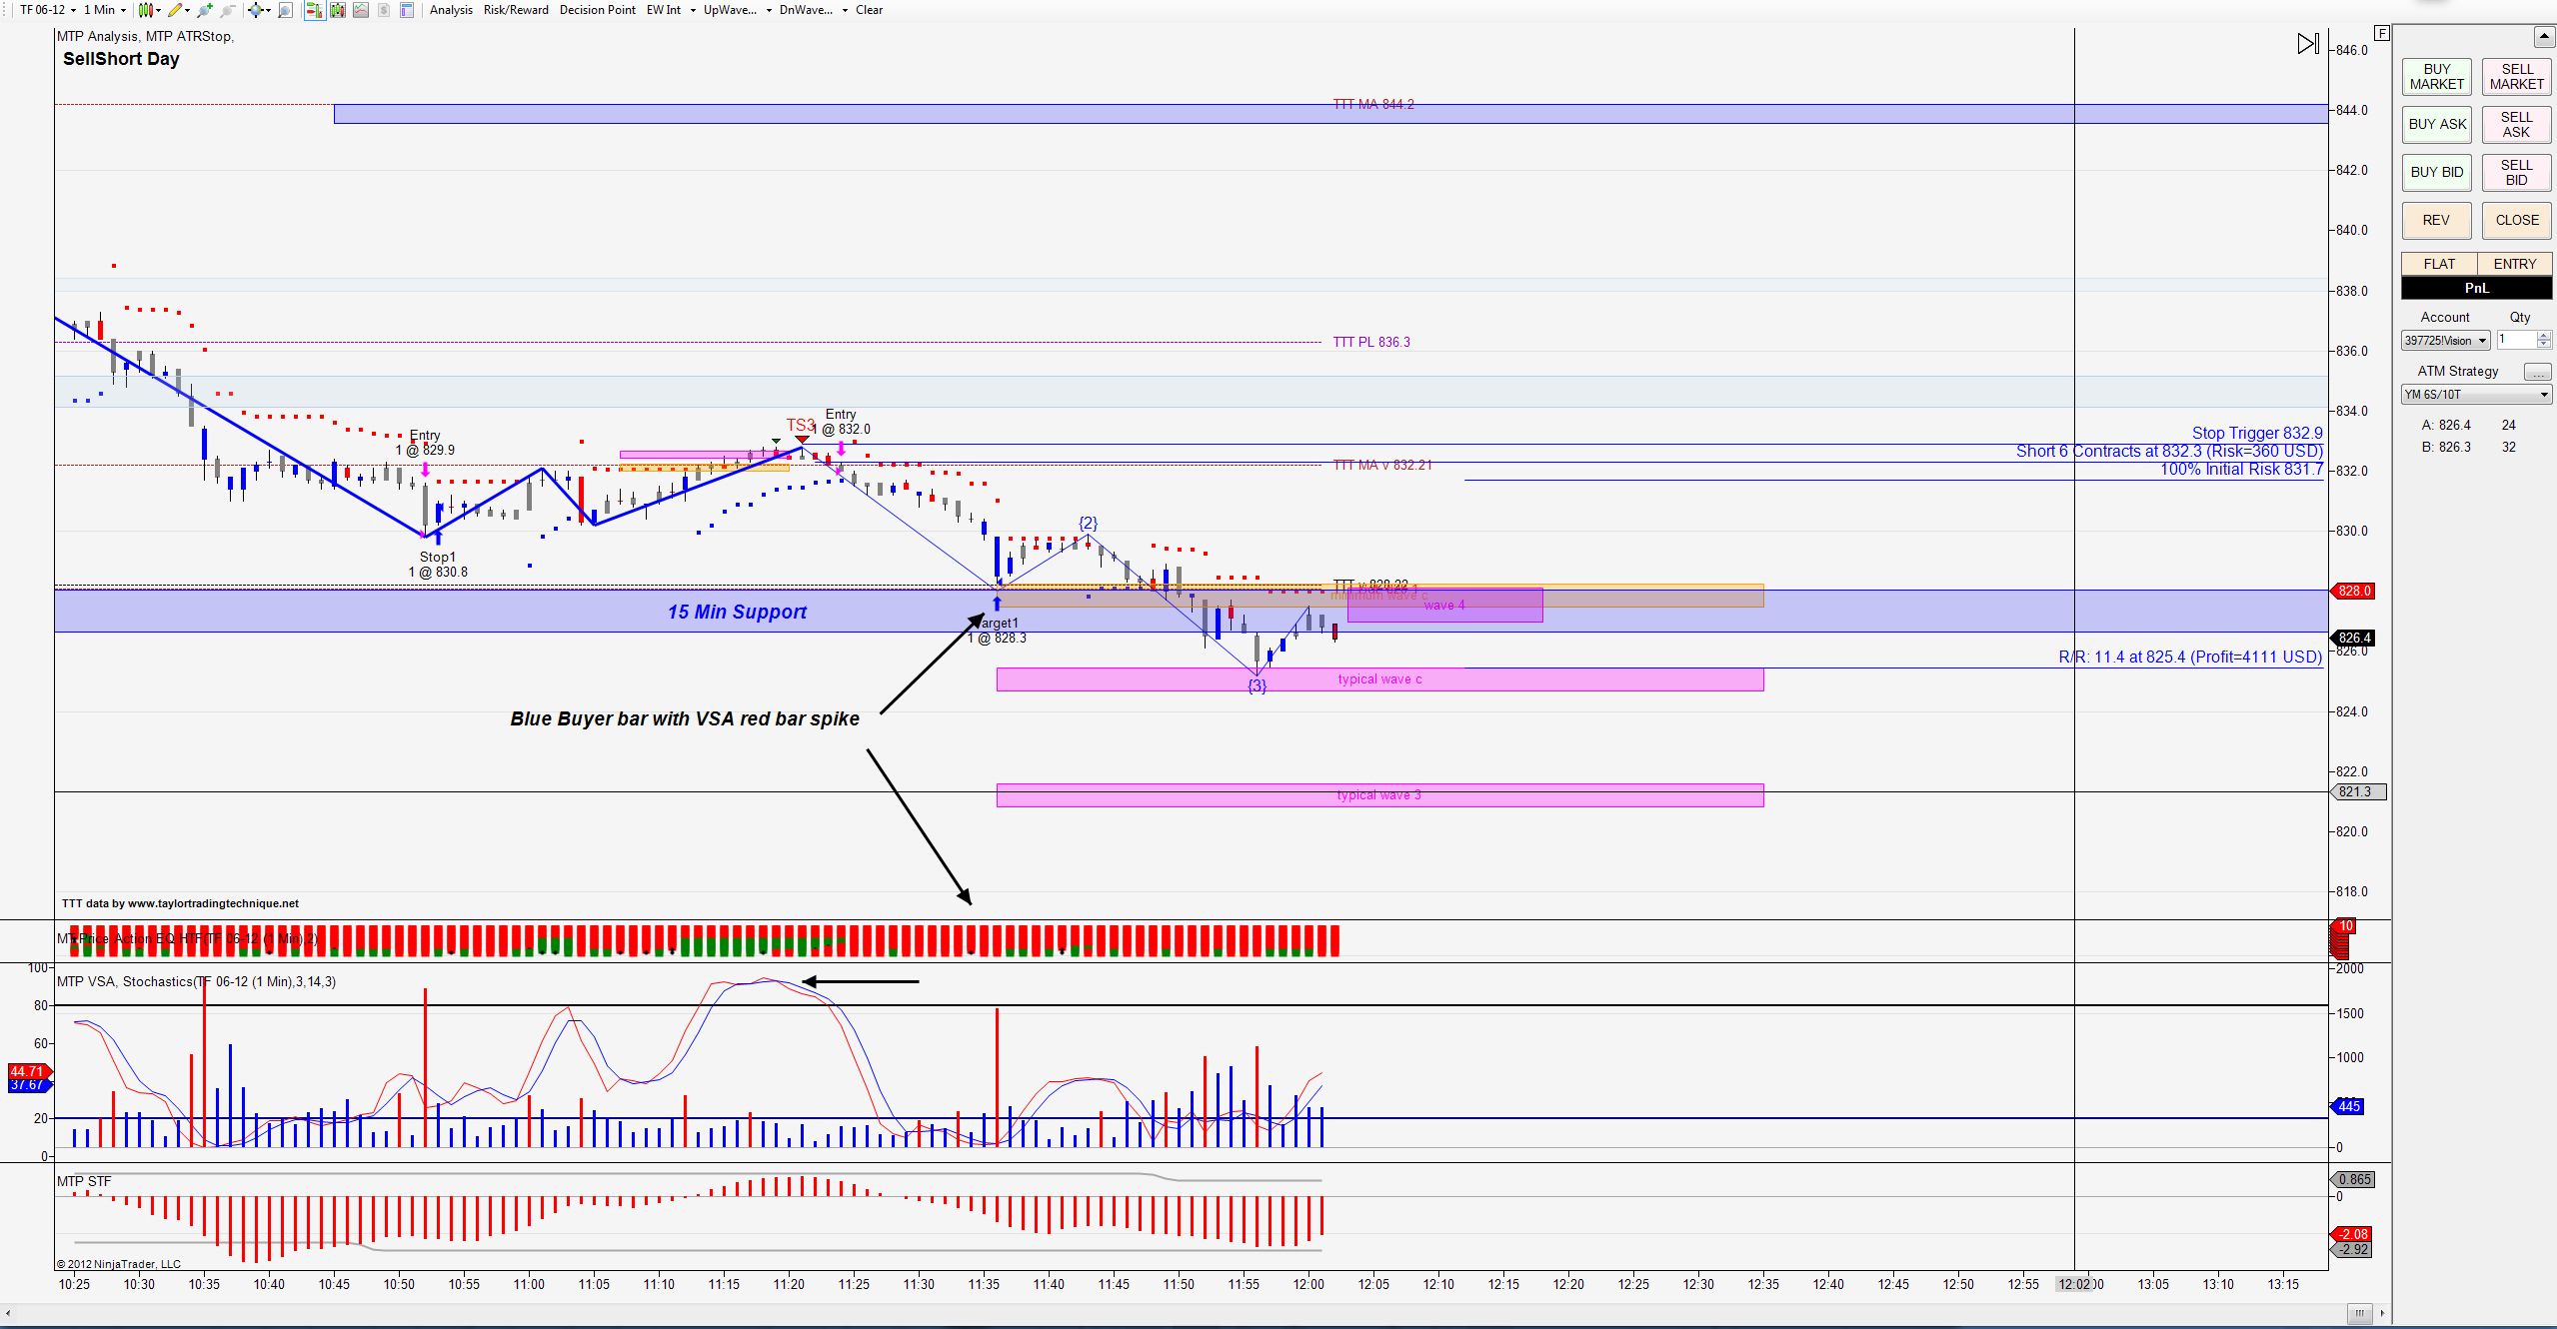Click the BUY ASK button

[2437, 125]
